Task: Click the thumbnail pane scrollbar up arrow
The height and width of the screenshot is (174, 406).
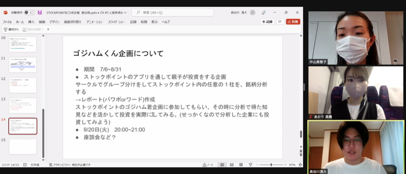Action: 43,35
